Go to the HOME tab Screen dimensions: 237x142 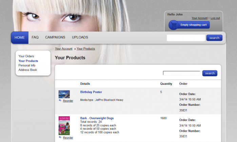tap(20, 38)
